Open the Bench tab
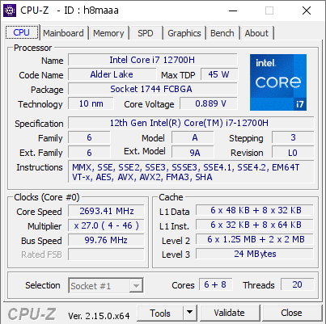Image resolution: width=326 pixels, height=324 pixels. (222, 33)
